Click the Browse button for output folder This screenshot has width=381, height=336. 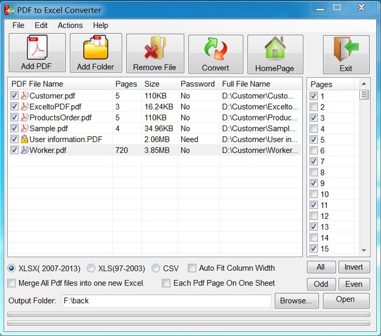click(297, 300)
